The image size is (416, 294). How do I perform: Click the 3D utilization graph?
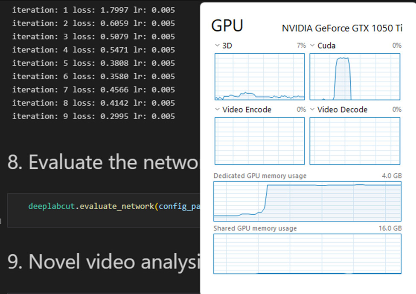(x=259, y=77)
